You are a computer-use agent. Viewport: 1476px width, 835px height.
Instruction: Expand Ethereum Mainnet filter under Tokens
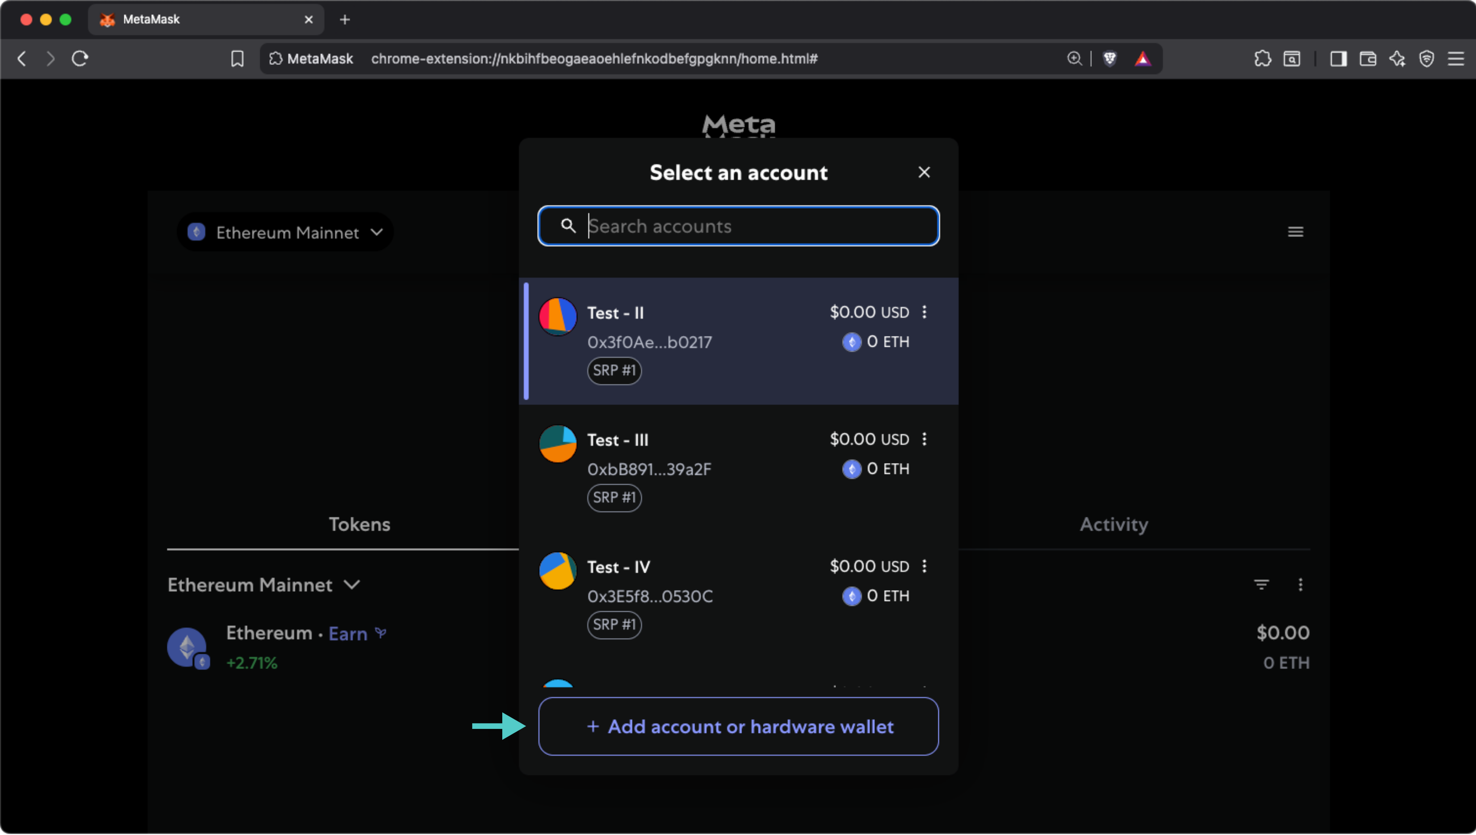264,585
